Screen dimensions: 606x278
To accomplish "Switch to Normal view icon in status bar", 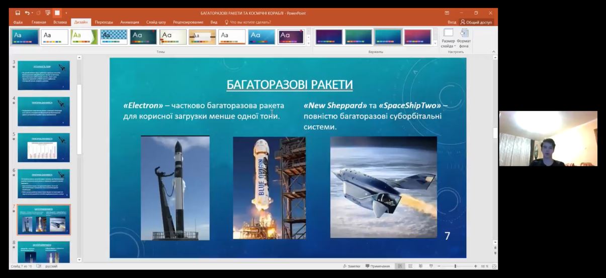I will (x=400, y=266).
